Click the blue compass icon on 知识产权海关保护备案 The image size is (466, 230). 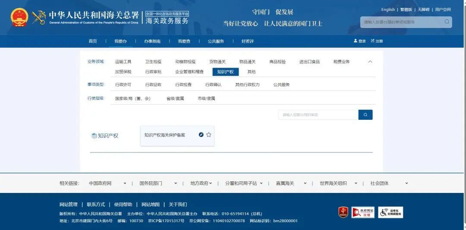tap(201, 135)
